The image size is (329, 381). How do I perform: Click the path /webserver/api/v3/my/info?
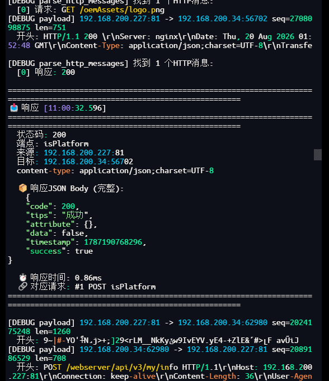[x=122, y=367]
